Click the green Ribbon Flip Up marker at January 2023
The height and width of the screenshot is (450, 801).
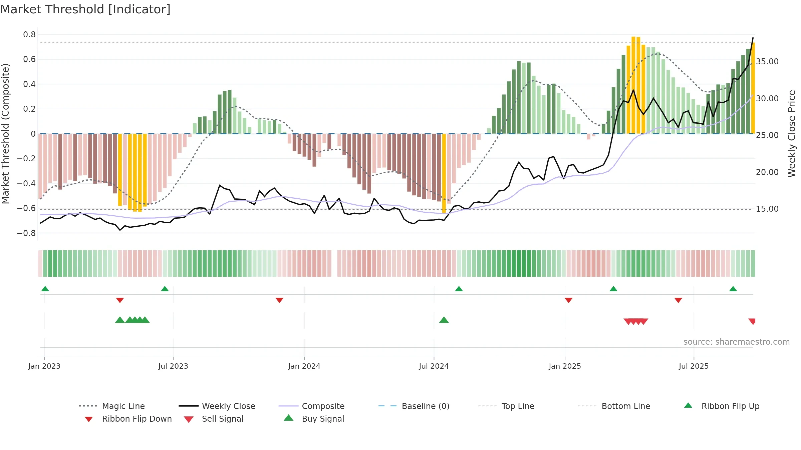(45, 289)
